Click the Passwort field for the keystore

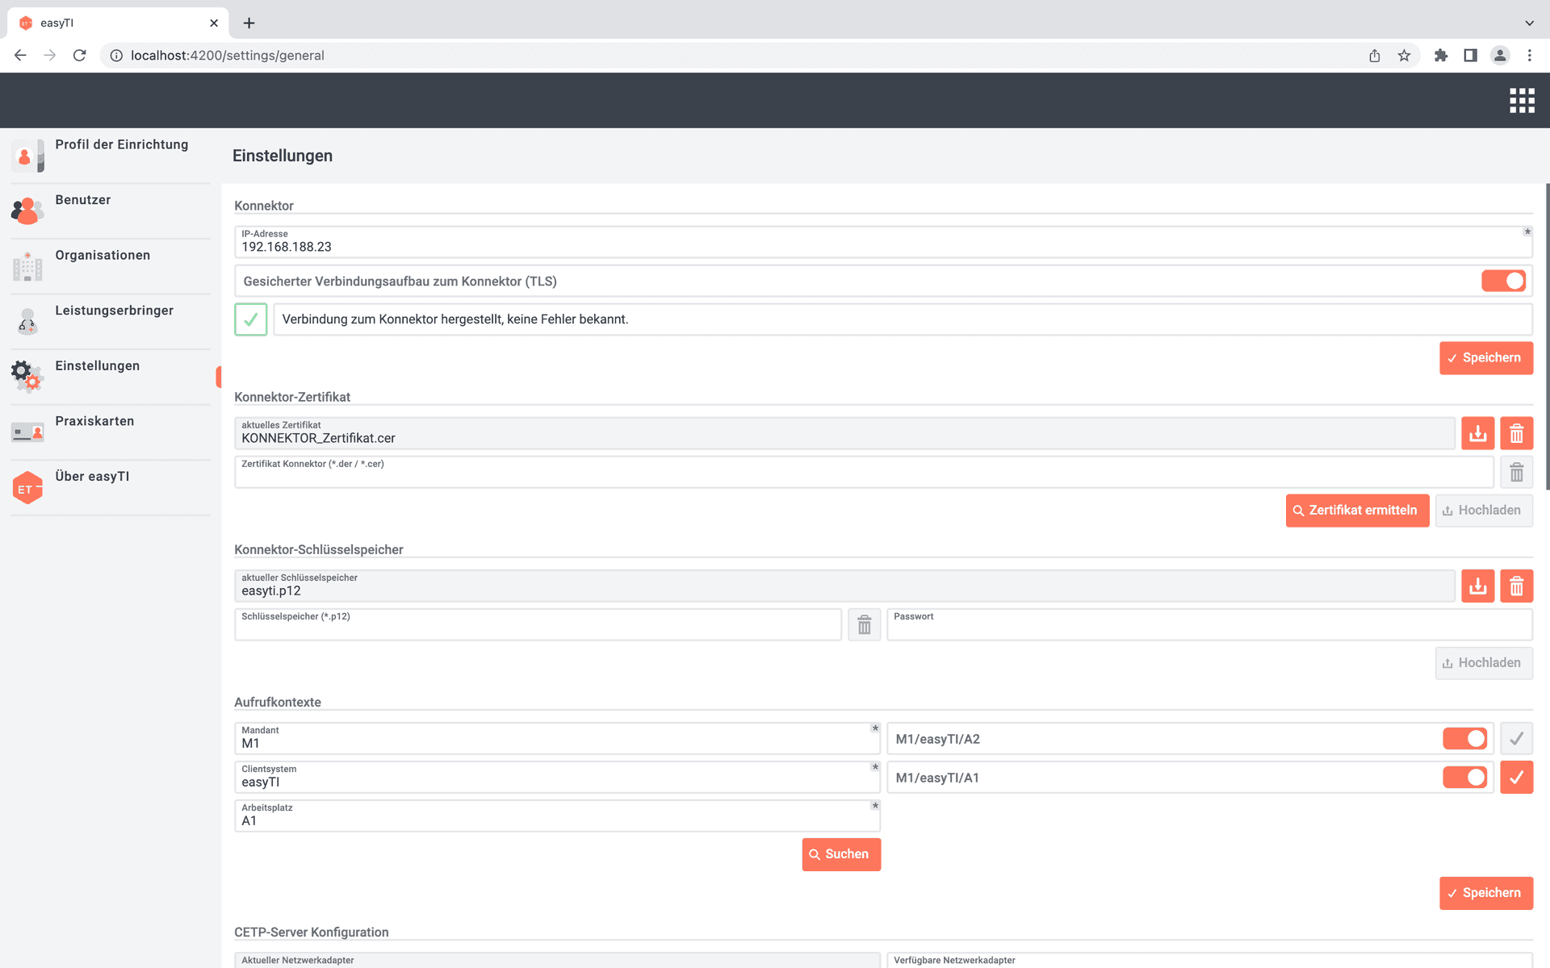coord(1209,629)
